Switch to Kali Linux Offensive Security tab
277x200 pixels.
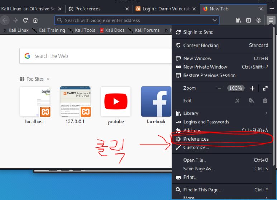pos(28,9)
